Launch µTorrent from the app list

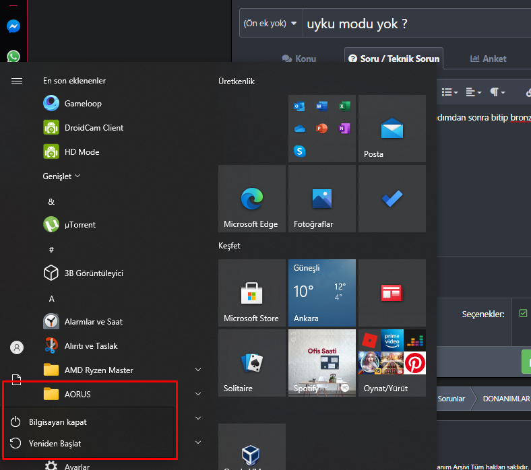coord(69,224)
